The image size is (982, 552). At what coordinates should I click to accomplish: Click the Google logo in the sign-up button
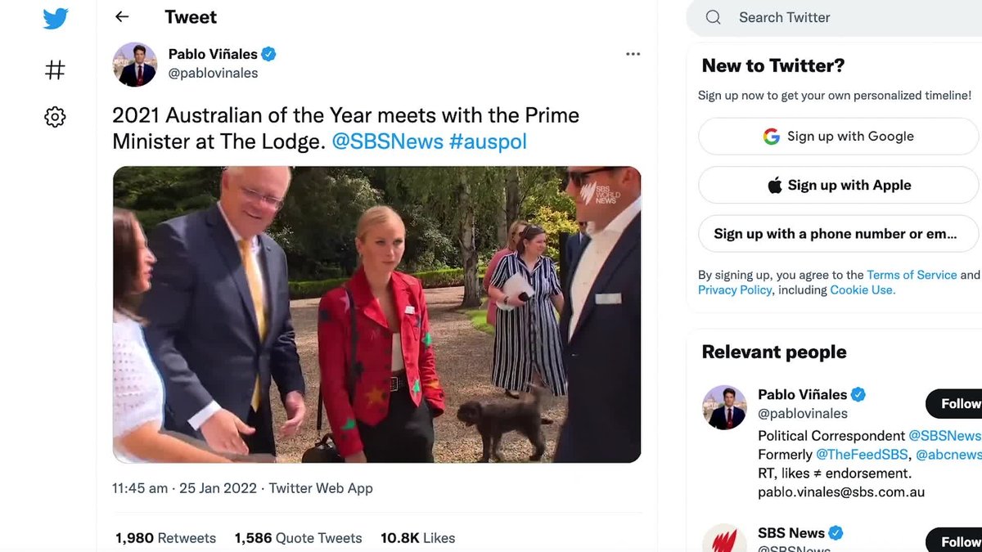pyautogui.click(x=770, y=136)
